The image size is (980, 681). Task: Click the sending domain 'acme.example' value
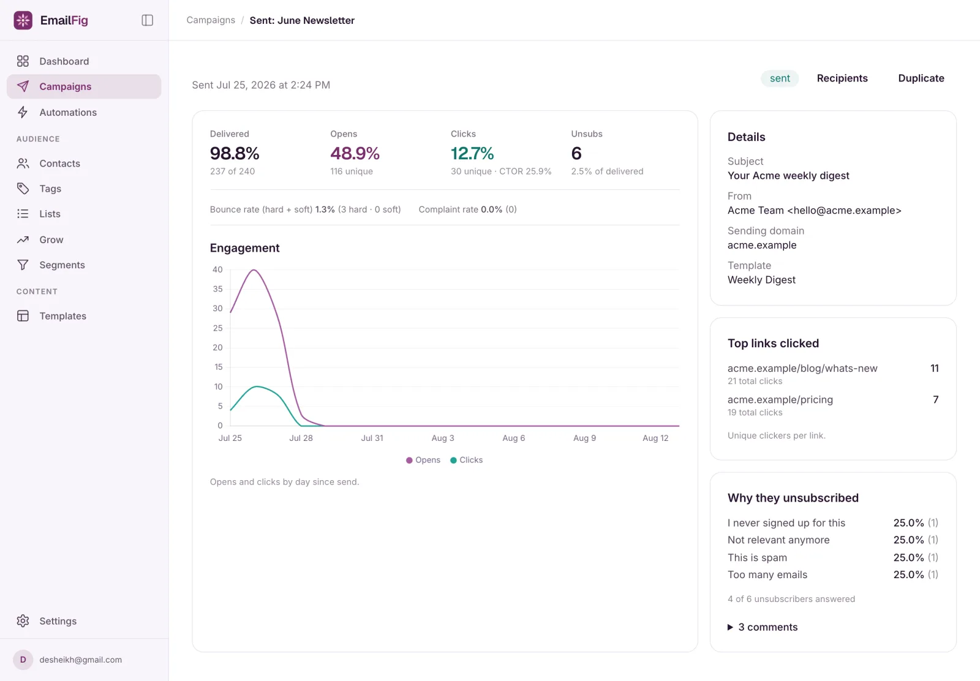coord(762,245)
